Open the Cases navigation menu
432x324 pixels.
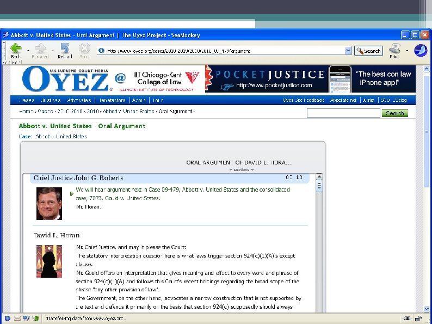coord(27,100)
